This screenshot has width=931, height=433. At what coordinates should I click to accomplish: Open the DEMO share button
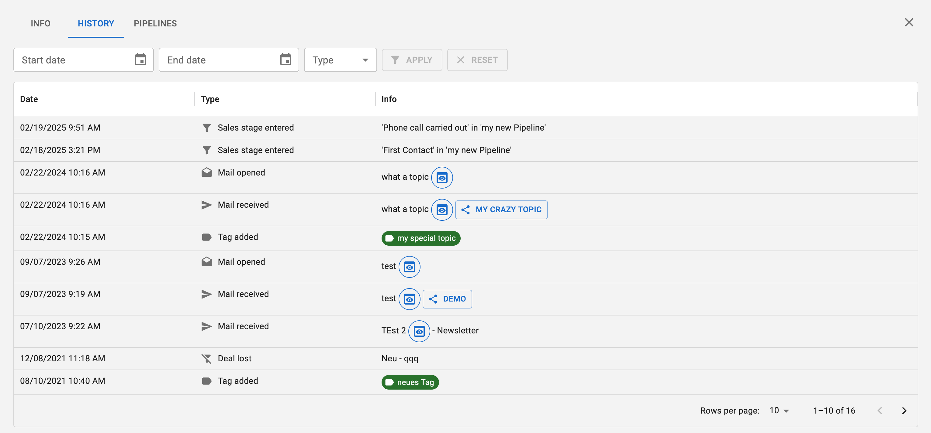[447, 299]
